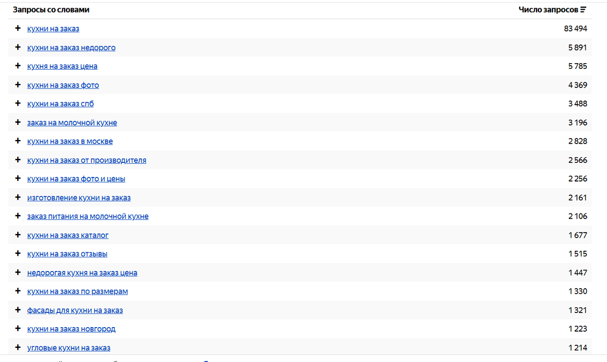The width and height of the screenshot is (607, 362).
Task: Expand plus for "недорогая кухня на заказ цена"
Action: coord(18,273)
